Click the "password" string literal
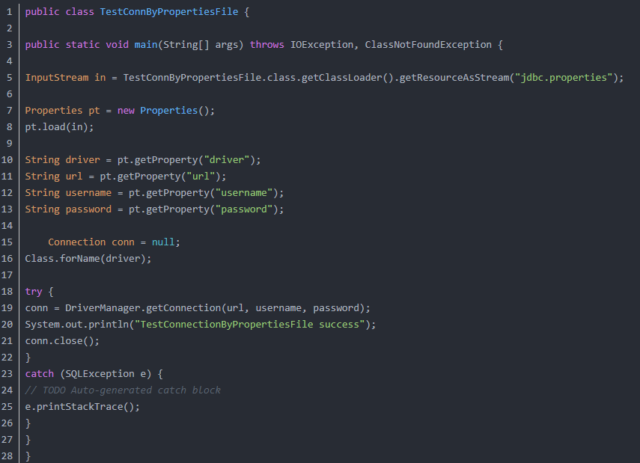Screen dimensions: 640x463 pyautogui.click(x=244, y=209)
